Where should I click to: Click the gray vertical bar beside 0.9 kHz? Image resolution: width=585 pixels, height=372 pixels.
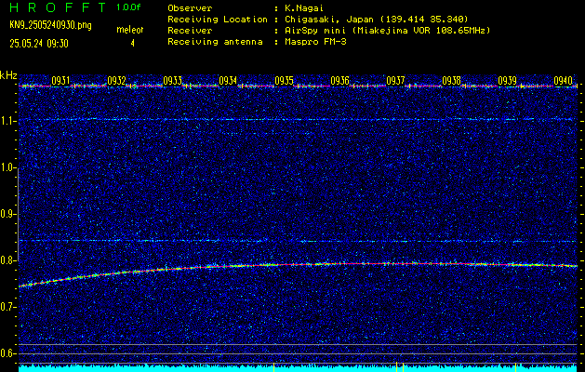click(18, 214)
